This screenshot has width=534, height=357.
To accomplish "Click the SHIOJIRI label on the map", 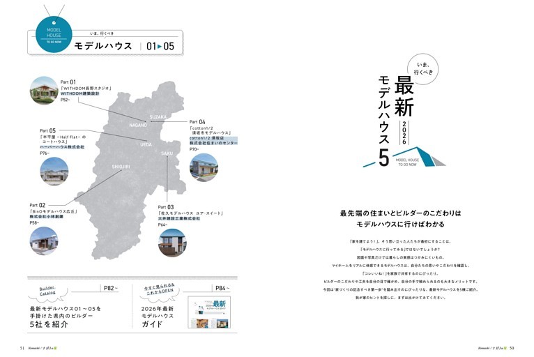I will pyautogui.click(x=121, y=167).
